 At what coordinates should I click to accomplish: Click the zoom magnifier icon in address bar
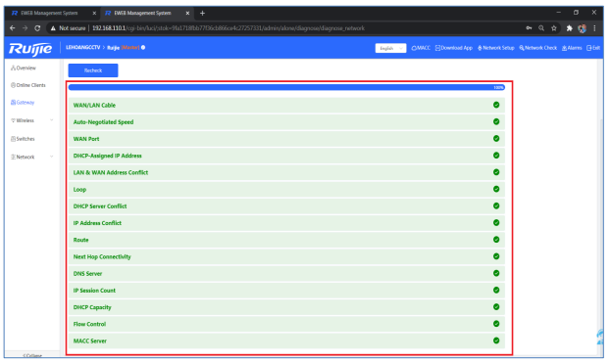(541, 28)
